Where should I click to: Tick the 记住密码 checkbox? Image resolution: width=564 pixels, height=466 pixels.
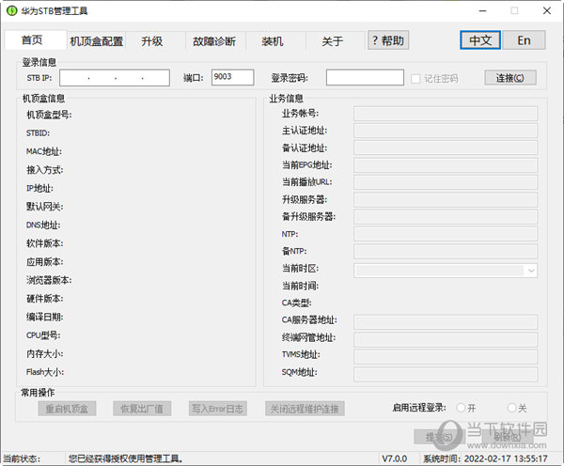click(416, 78)
